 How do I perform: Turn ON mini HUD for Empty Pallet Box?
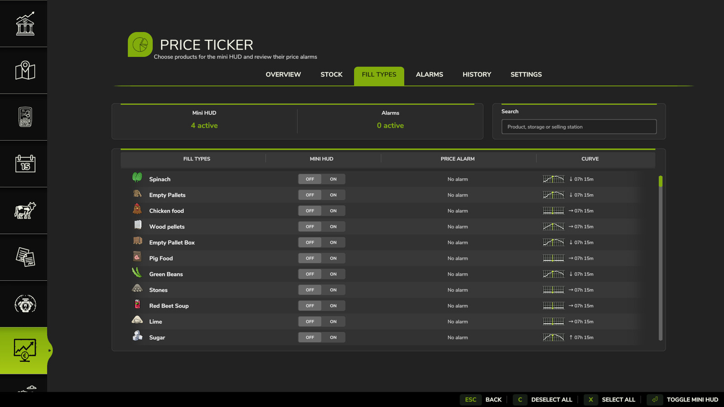point(333,242)
